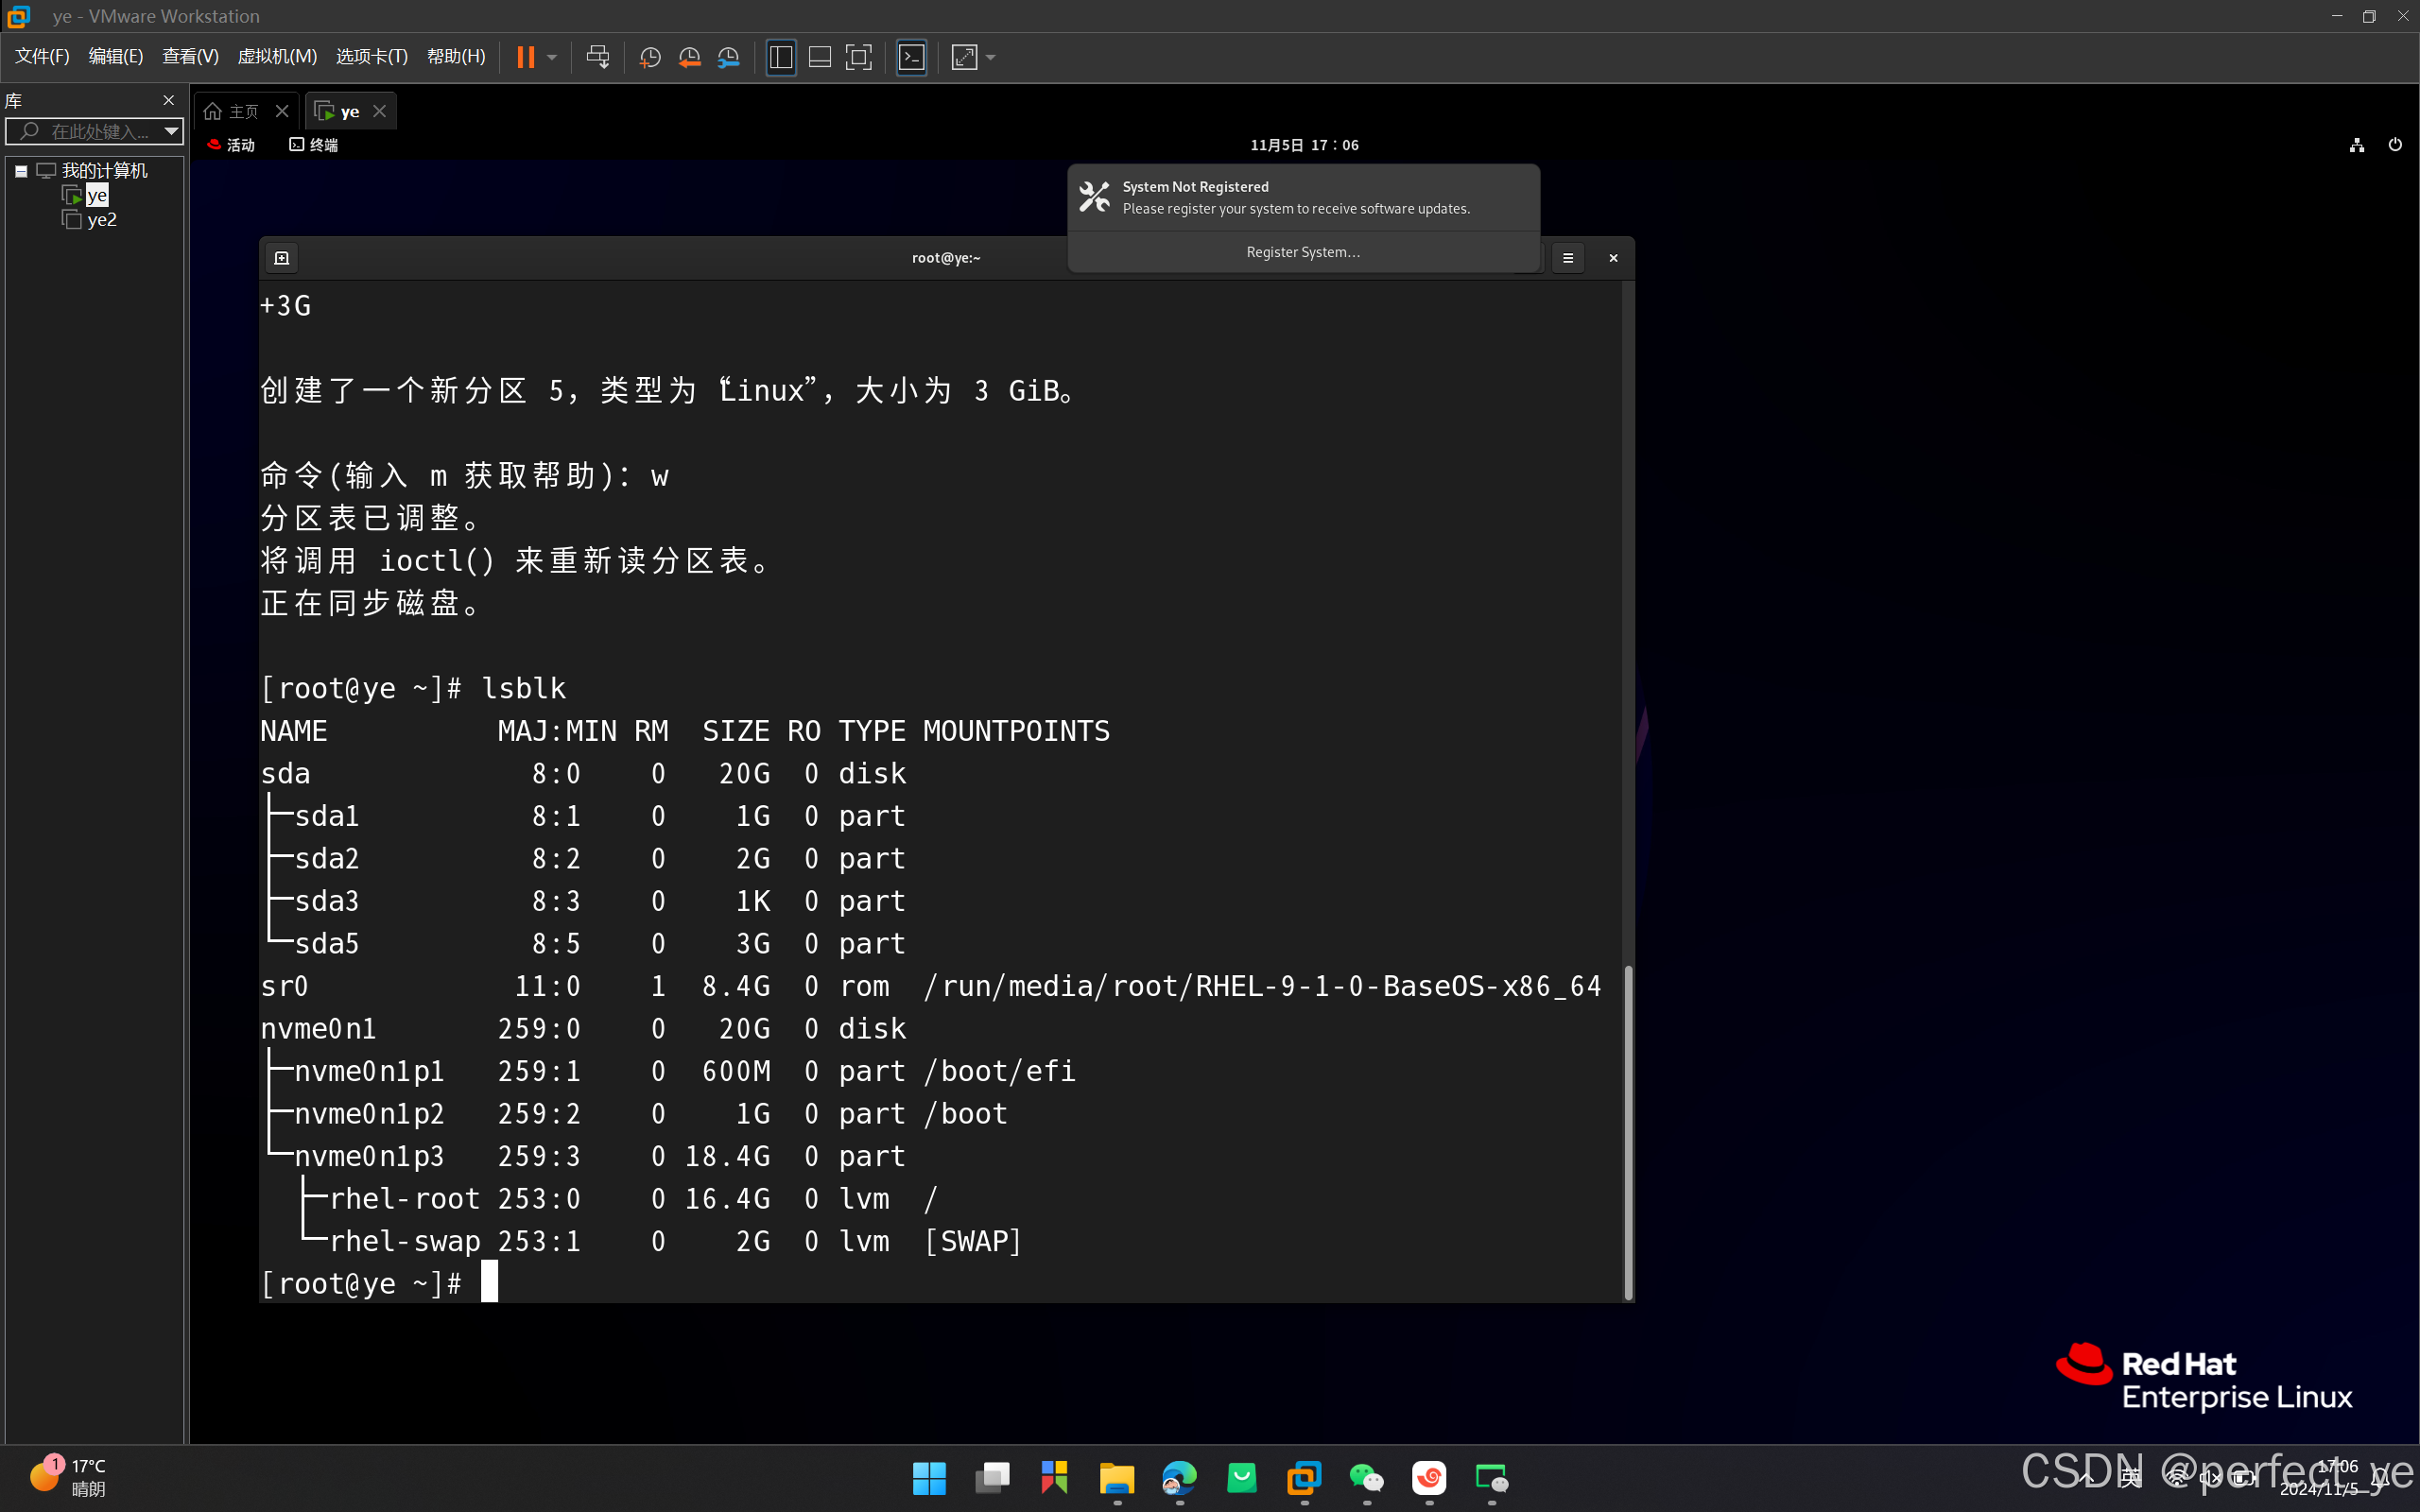Toggle the library sidebar view button

point(780,57)
